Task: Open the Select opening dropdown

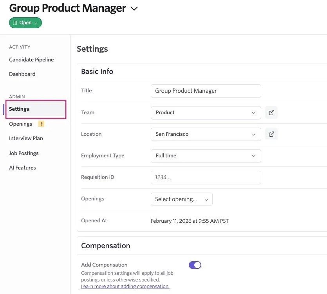Action: [181, 199]
